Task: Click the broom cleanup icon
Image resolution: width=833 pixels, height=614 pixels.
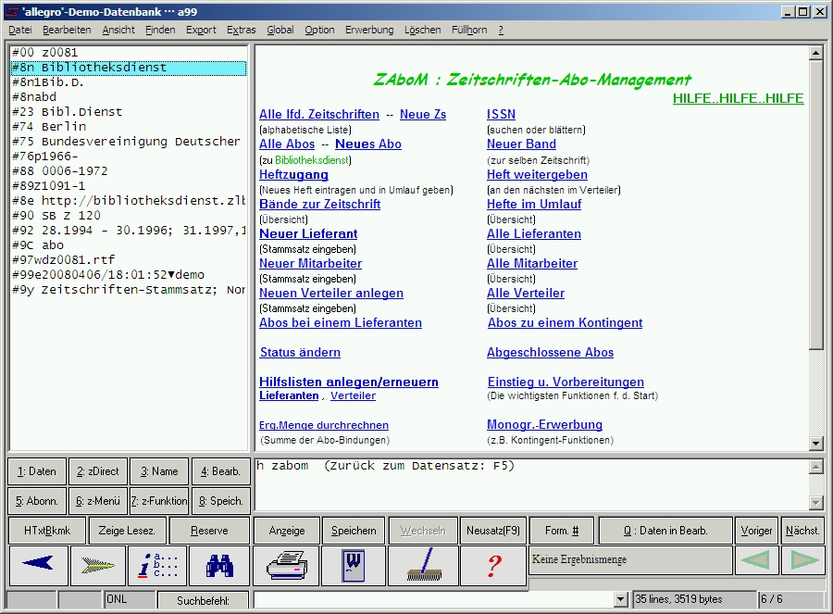Action: click(x=424, y=566)
